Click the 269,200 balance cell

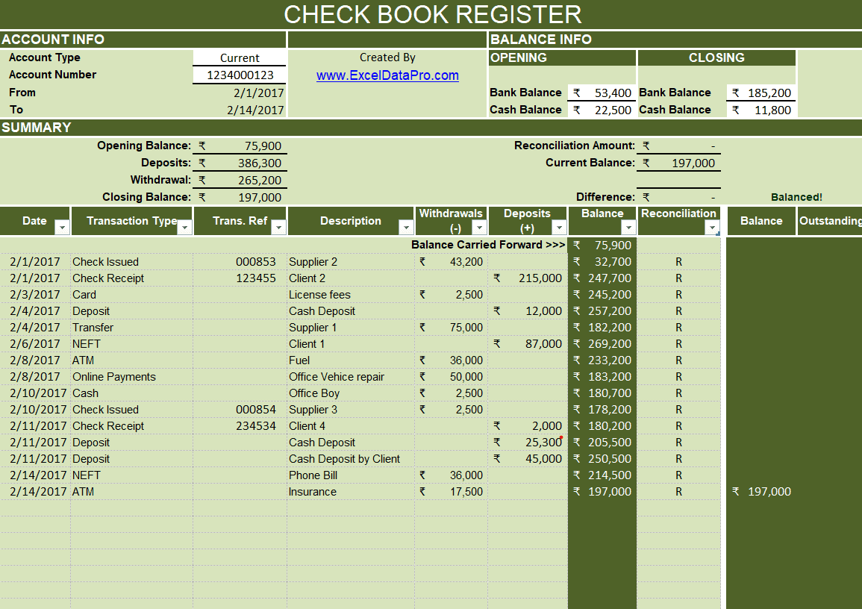click(x=602, y=344)
